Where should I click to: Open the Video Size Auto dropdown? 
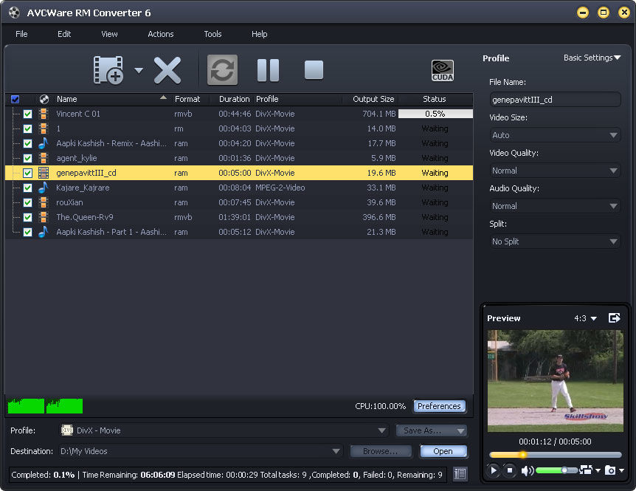pos(555,135)
